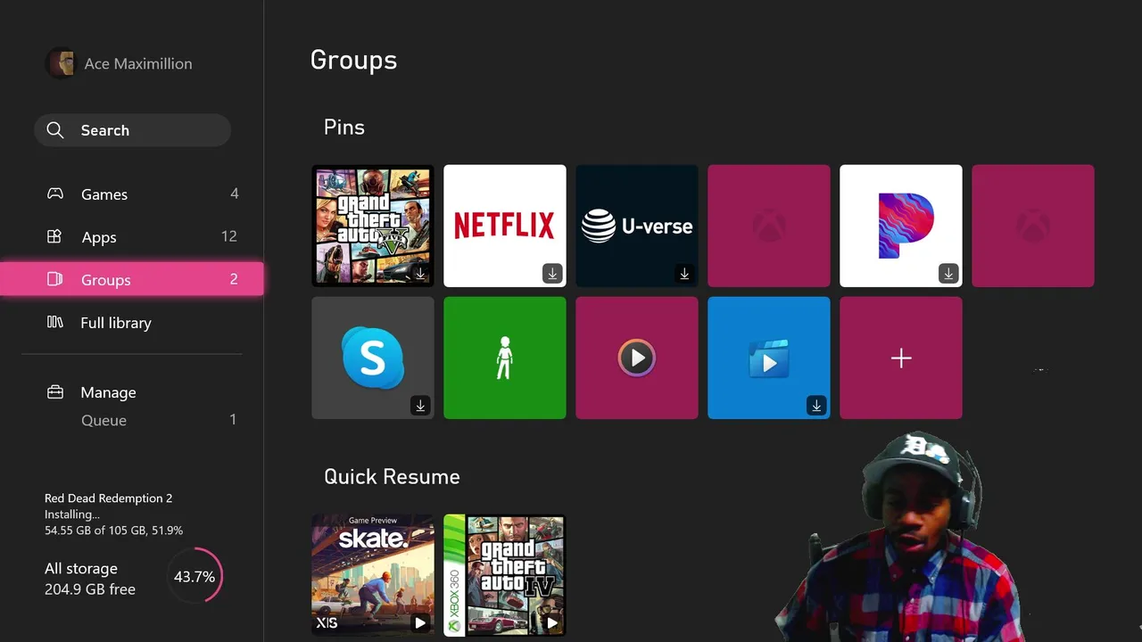The width and height of the screenshot is (1142, 642).
Task: Select placeholder tile after Pandora
Action: click(1033, 226)
